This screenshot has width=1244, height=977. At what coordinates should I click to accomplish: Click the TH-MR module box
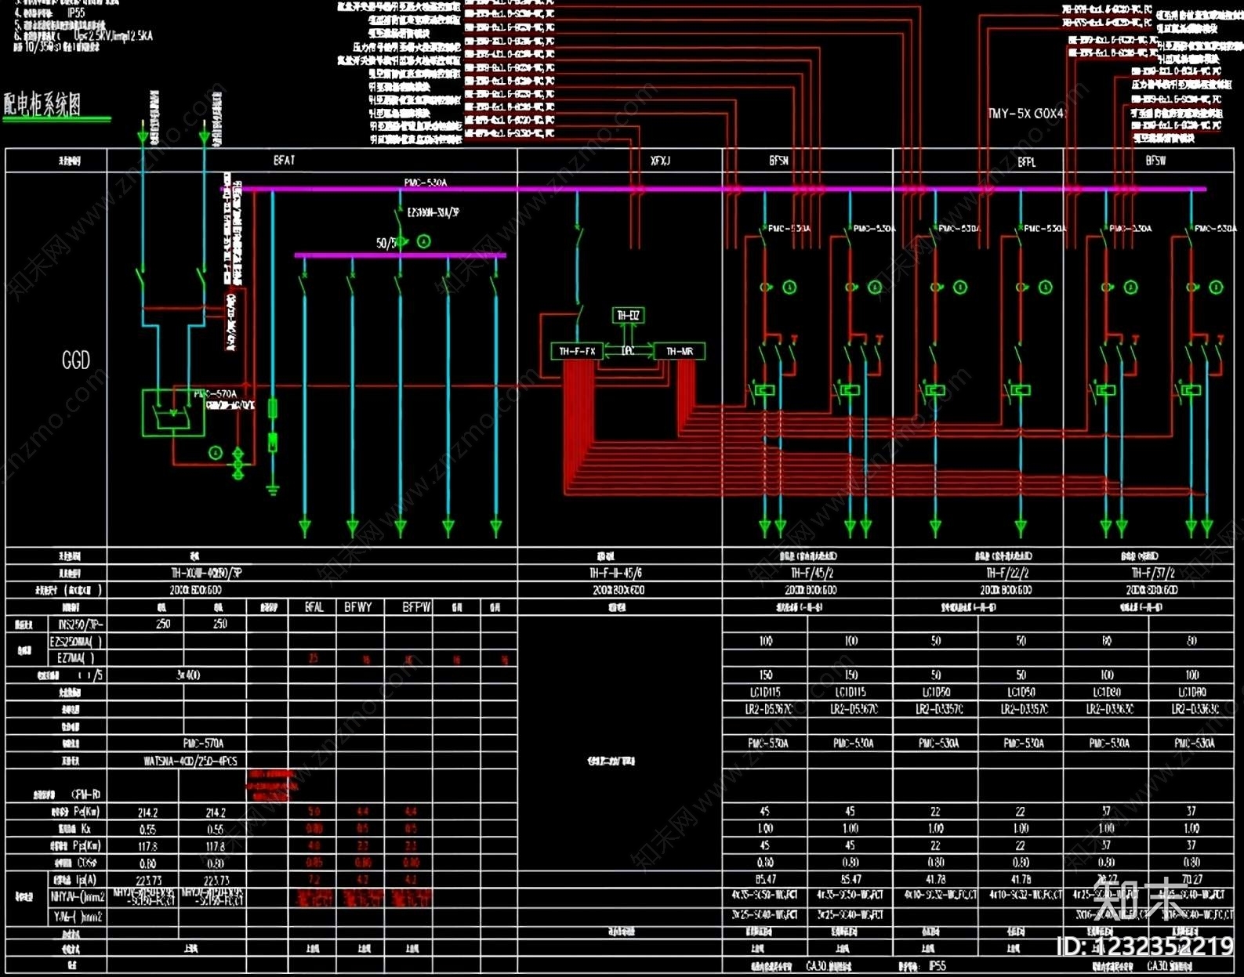click(679, 351)
